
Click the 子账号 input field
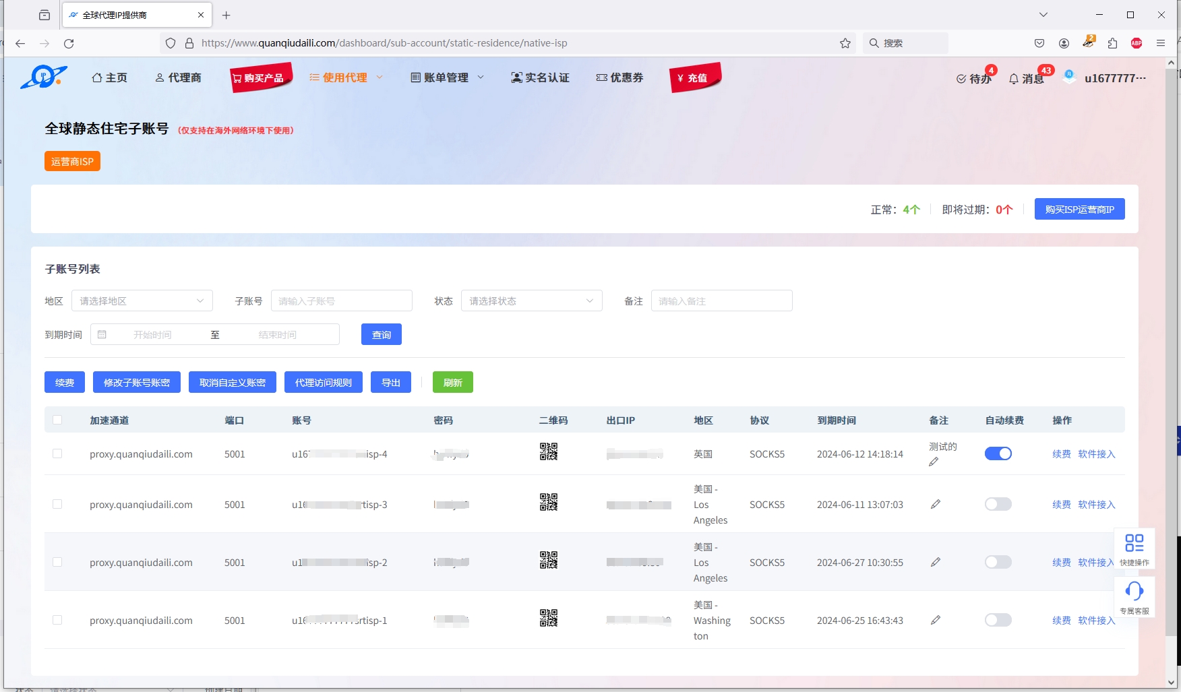tap(341, 301)
